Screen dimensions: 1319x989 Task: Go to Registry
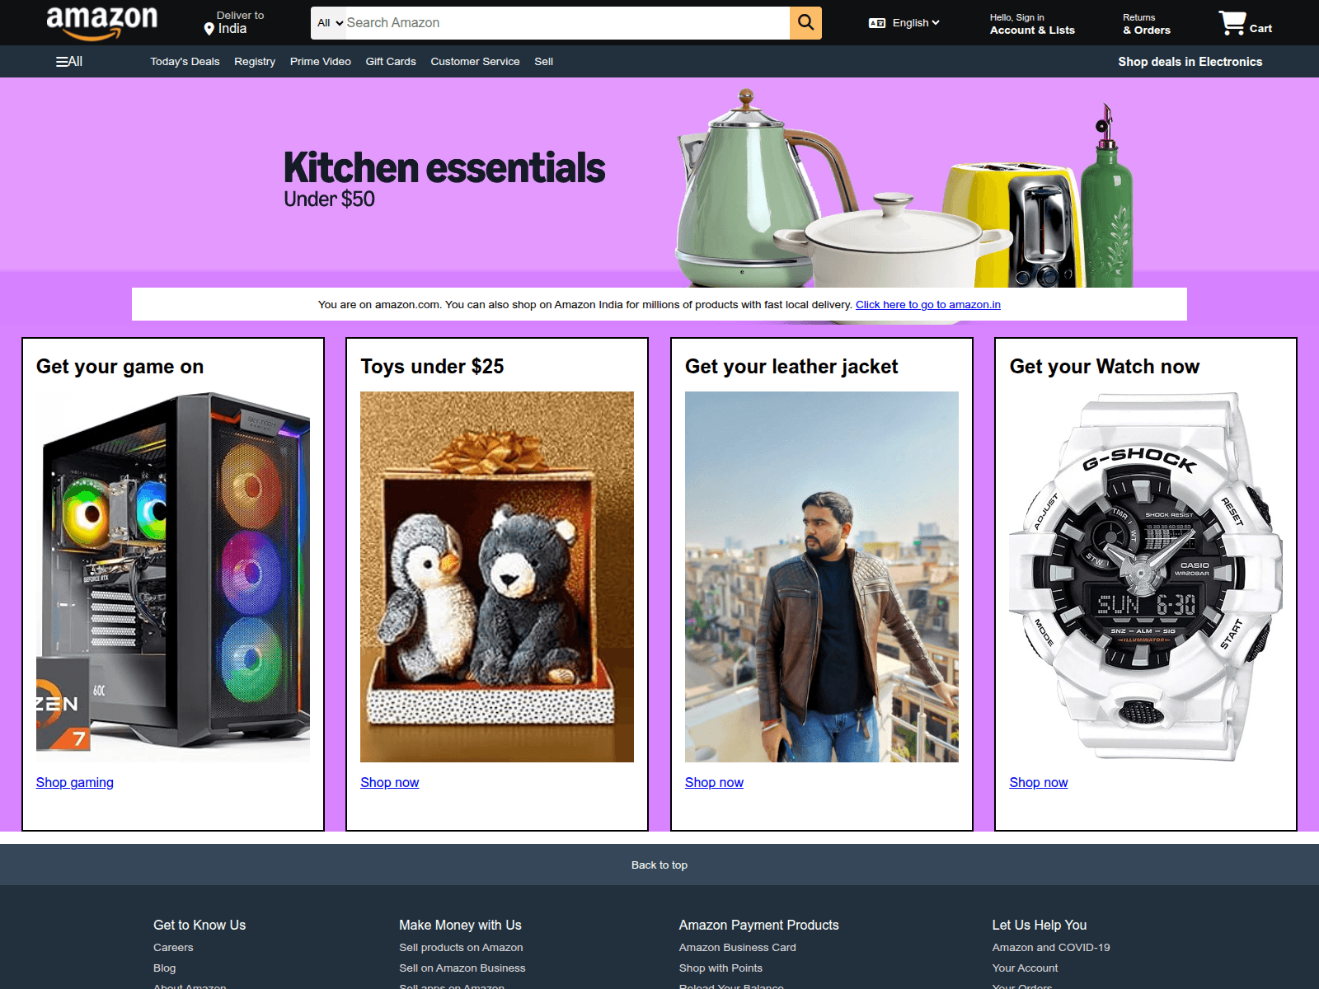(255, 62)
